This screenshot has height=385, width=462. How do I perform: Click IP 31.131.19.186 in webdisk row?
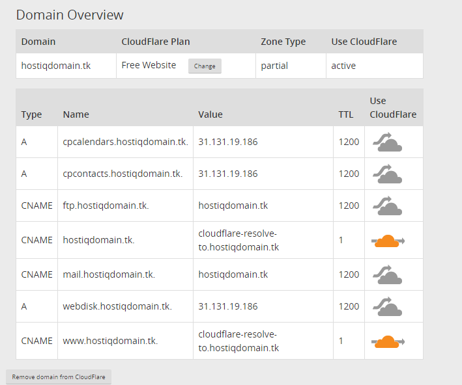pyautogui.click(x=228, y=306)
